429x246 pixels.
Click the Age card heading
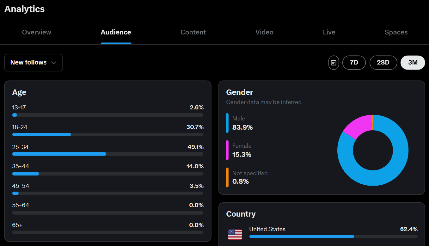pos(19,92)
